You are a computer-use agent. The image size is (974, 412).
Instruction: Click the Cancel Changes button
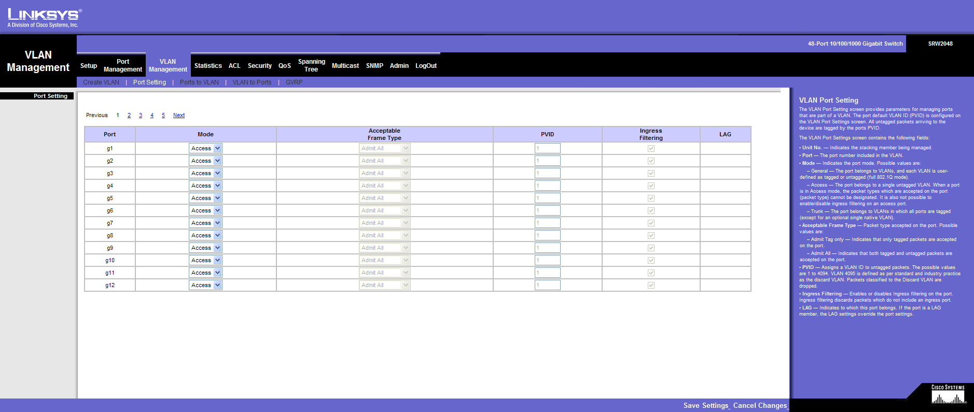tap(760, 405)
